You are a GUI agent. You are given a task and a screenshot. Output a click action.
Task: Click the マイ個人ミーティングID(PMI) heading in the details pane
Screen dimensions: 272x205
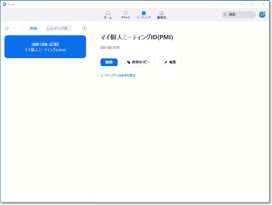coord(136,37)
